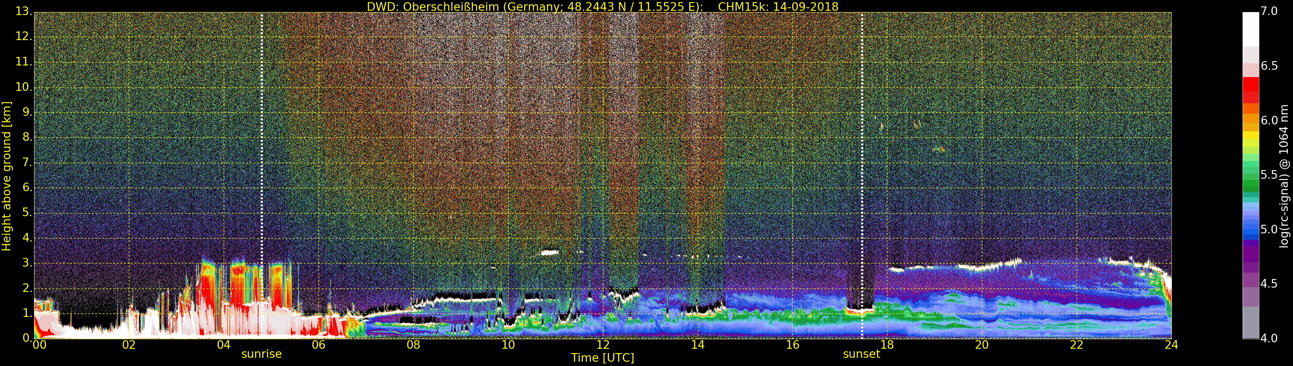Pick the green band near 5.5 on the colorbar

tap(1250, 176)
